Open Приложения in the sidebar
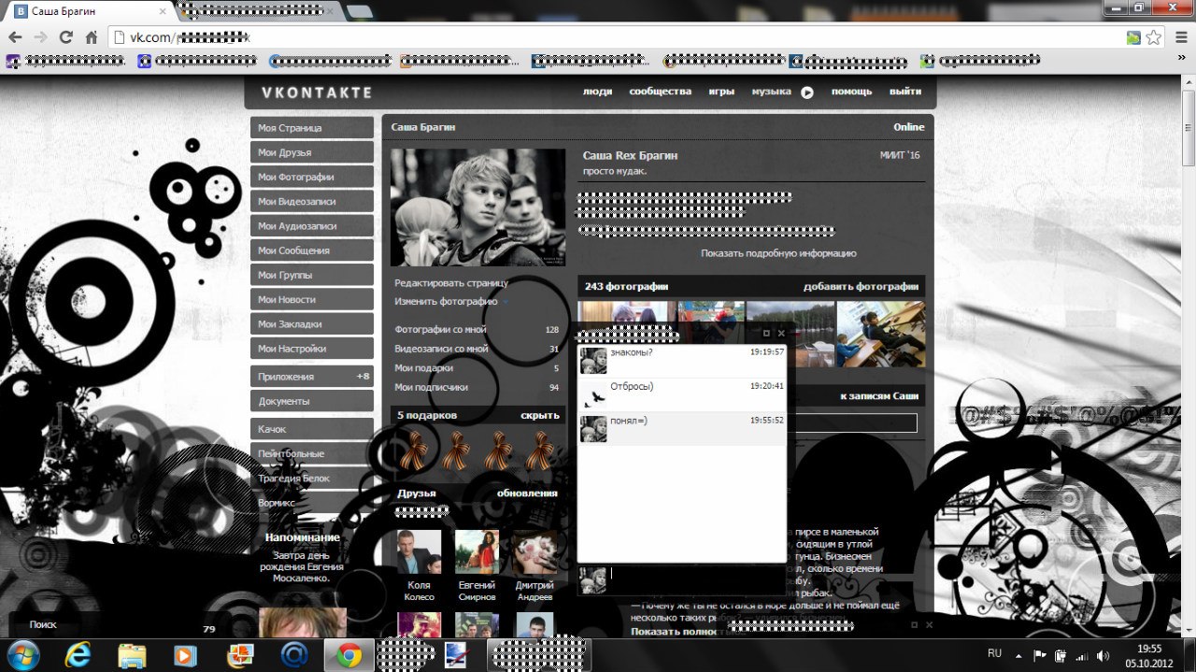 (x=312, y=377)
